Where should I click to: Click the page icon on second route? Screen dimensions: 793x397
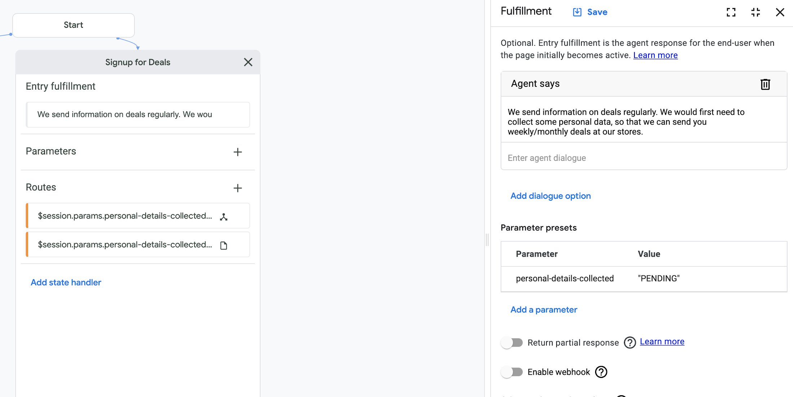224,245
